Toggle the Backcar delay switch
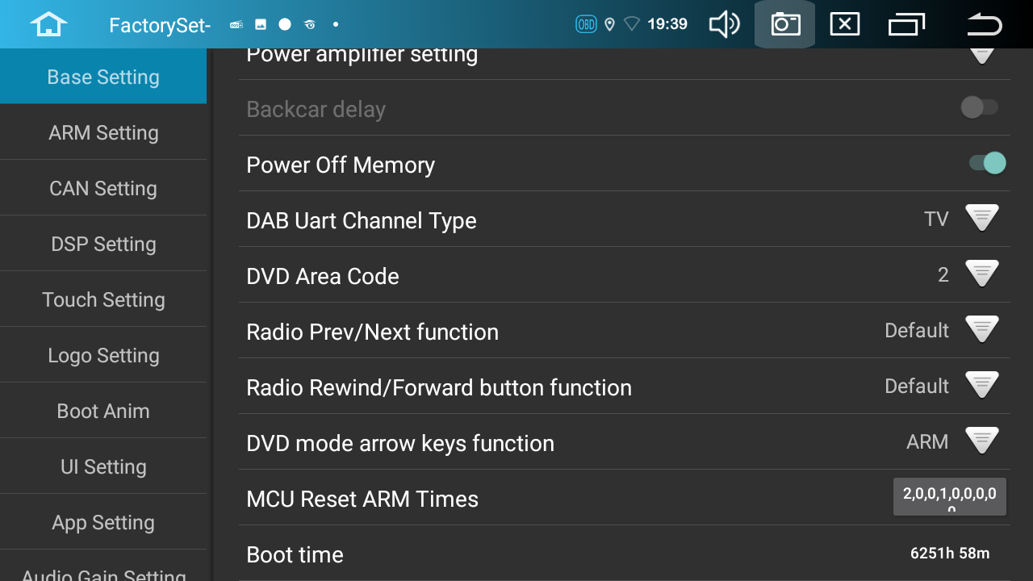 pyautogui.click(x=980, y=107)
